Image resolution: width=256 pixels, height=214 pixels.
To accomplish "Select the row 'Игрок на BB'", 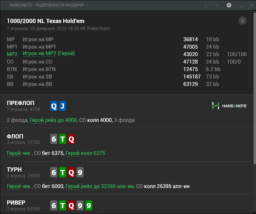I will (127, 84).
